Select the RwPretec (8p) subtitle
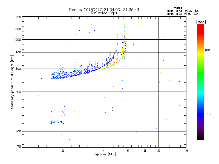 (104, 13)
